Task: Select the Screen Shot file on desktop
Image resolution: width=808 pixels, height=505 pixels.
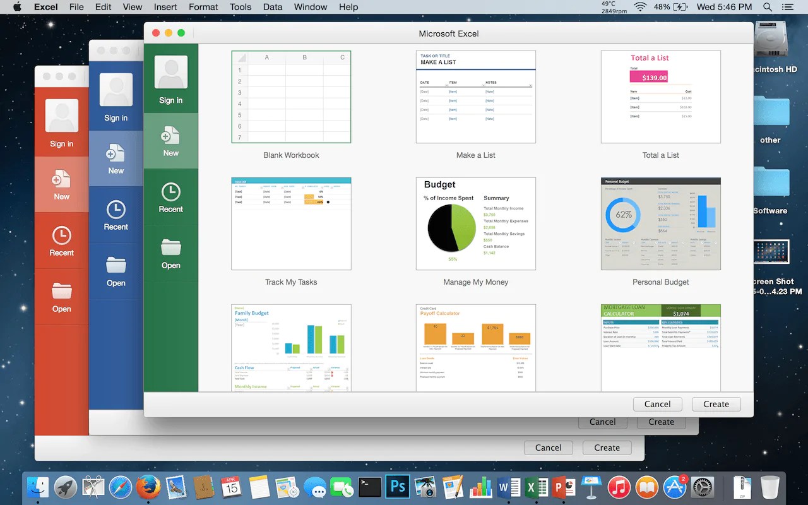Action: click(771, 251)
